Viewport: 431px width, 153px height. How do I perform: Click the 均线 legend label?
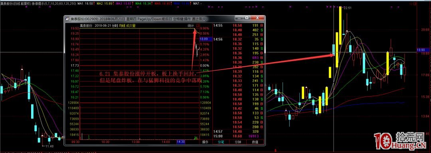pos(122,25)
